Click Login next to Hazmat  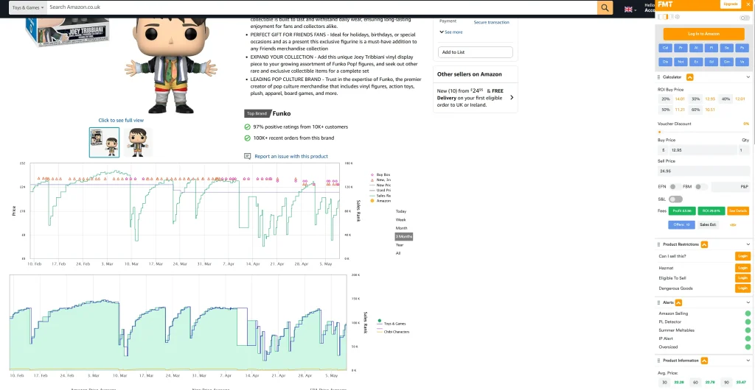[x=742, y=268]
